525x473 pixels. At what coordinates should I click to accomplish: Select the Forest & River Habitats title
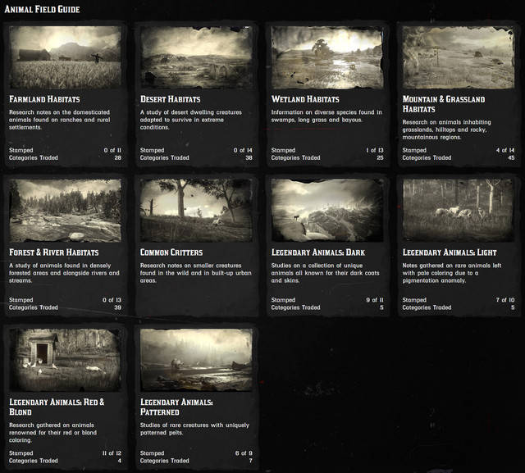tap(54, 252)
